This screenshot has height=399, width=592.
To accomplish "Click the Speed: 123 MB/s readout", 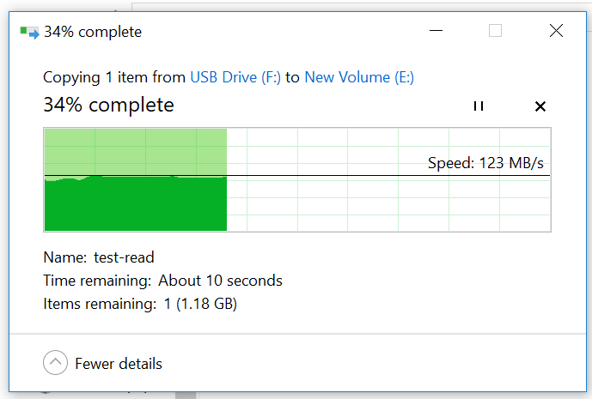I will coord(485,163).
